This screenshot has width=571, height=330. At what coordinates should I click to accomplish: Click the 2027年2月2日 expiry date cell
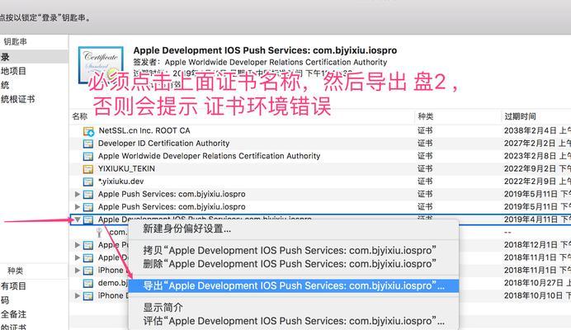[537, 144]
